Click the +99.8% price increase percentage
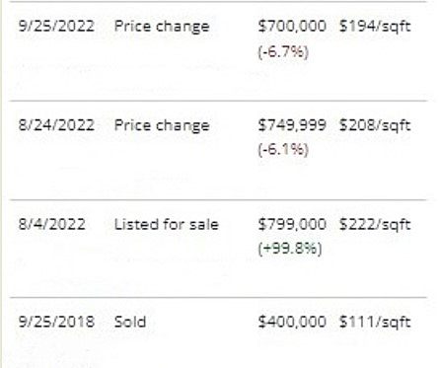 click(x=290, y=249)
